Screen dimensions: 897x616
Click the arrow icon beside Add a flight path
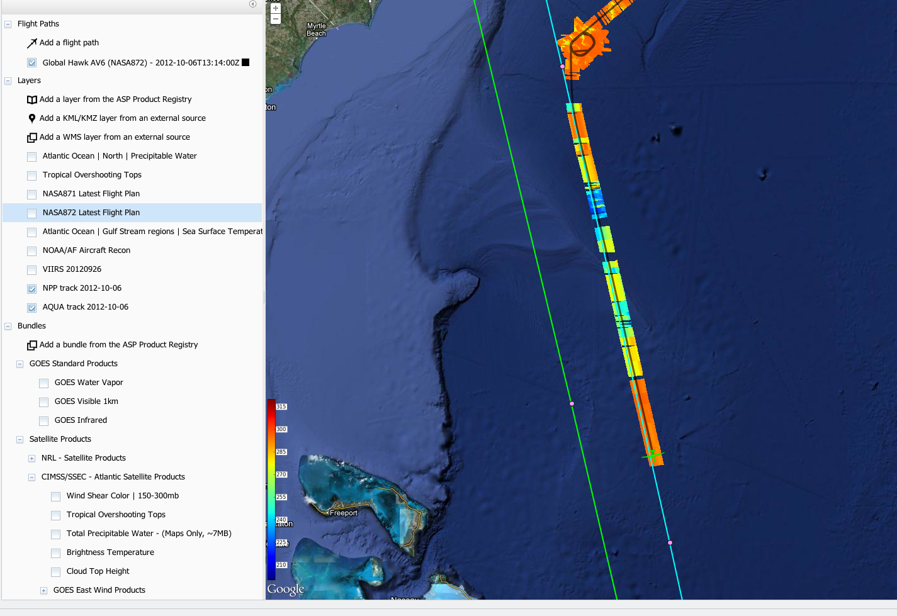point(32,43)
